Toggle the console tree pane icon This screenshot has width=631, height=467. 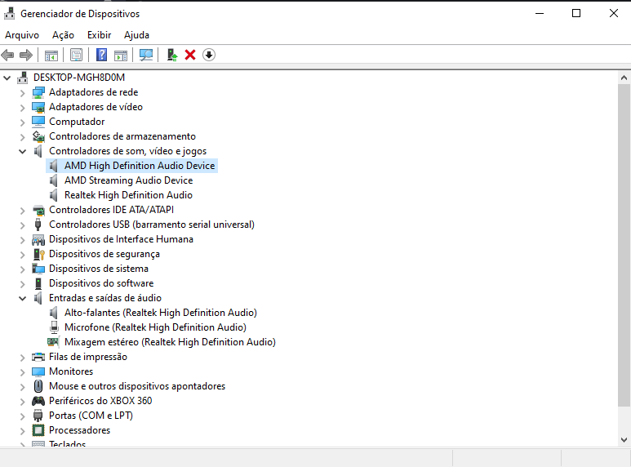(51, 55)
